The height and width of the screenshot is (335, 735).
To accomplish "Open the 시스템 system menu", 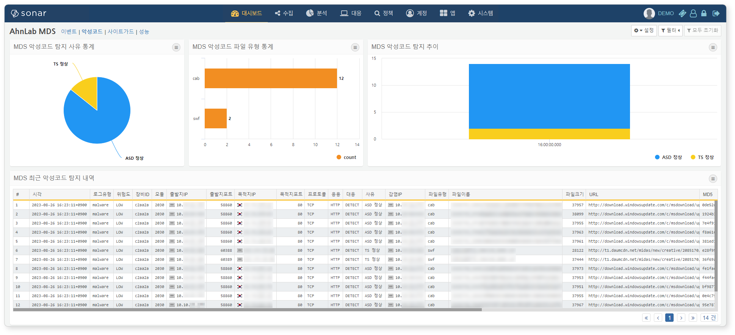I will pyautogui.click(x=480, y=13).
